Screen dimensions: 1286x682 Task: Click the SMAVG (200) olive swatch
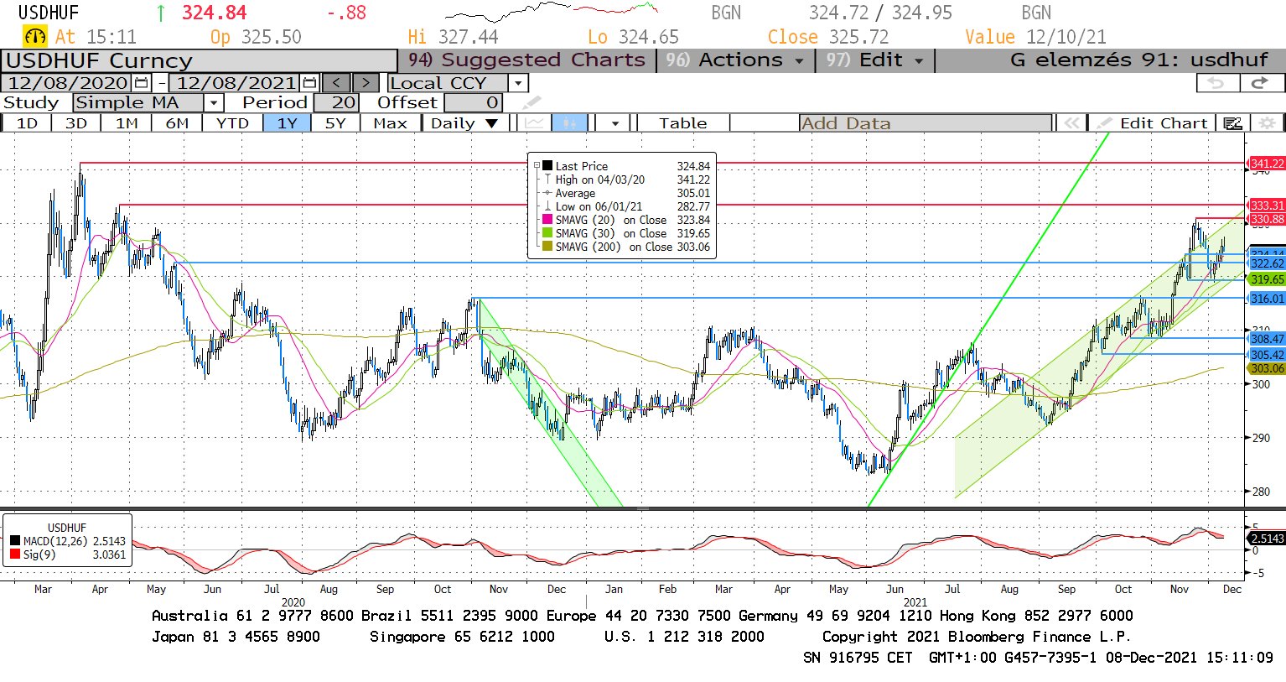tap(547, 247)
